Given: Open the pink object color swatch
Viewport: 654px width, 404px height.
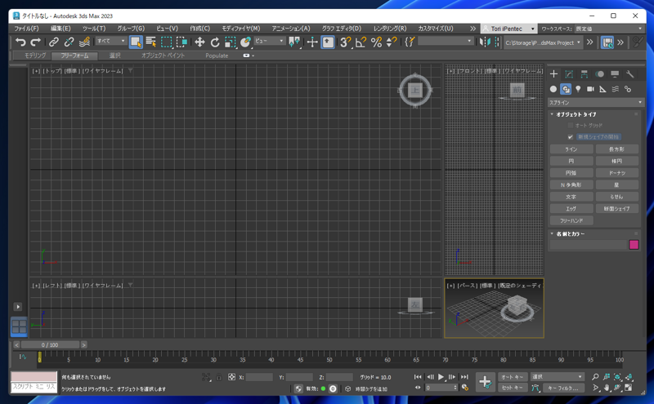Looking at the screenshot, I should [634, 245].
